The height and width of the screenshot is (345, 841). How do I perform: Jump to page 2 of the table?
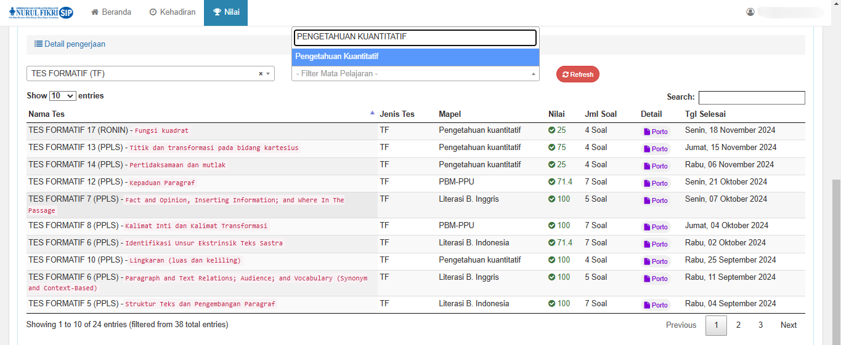click(738, 325)
